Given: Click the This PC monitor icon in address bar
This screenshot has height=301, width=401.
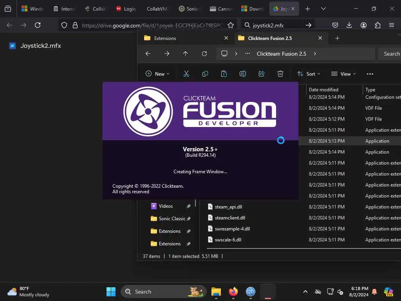Looking at the screenshot, I should (x=224, y=54).
